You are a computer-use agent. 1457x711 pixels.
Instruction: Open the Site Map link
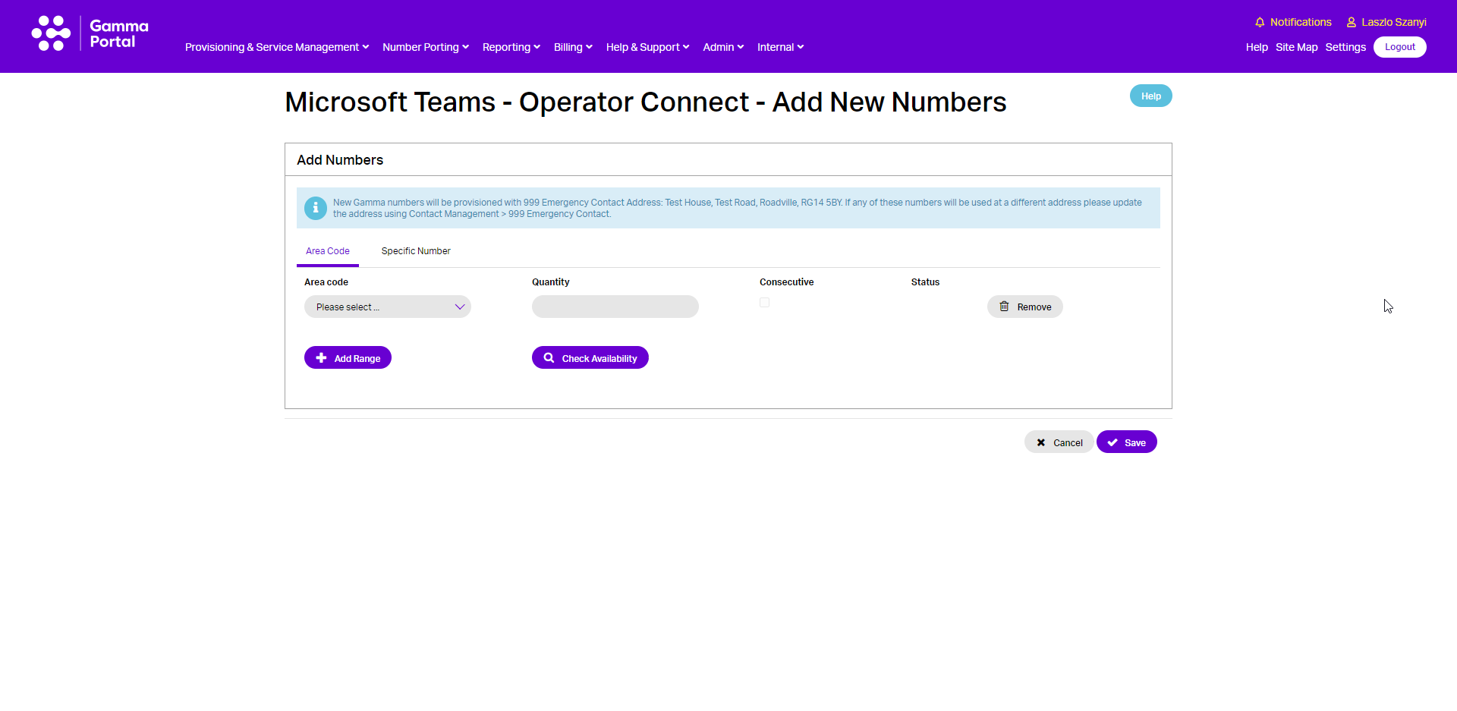coord(1296,47)
